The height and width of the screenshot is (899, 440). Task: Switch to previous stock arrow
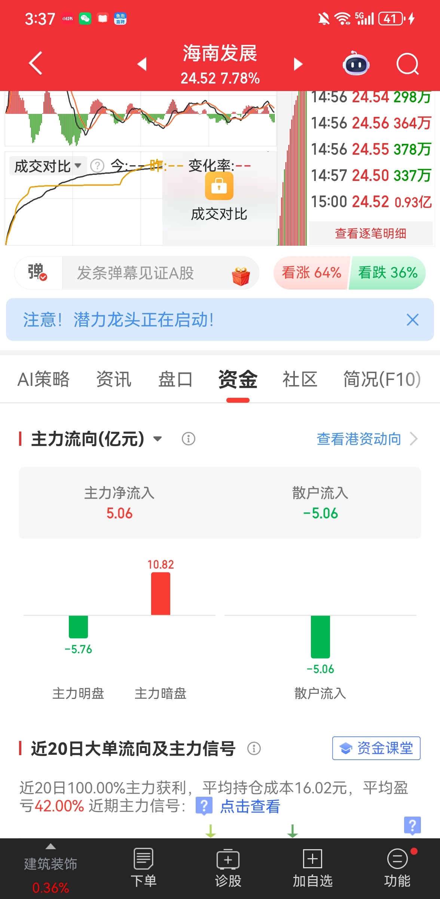pyautogui.click(x=142, y=64)
